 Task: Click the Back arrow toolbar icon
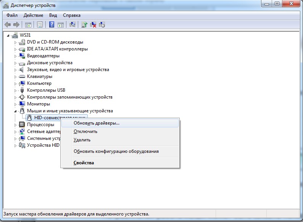pyautogui.click(x=8, y=25)
